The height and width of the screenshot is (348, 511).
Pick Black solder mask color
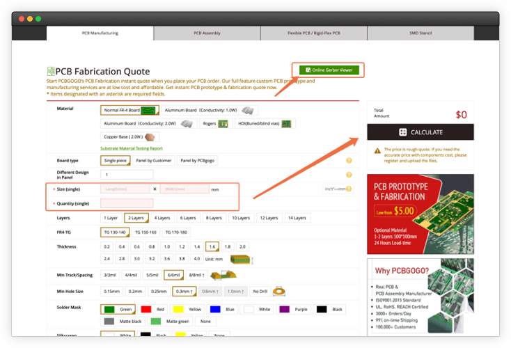(329, 309)
